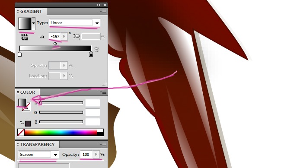Open gradient swatch preset dropdown arrow

pos(33,23)
